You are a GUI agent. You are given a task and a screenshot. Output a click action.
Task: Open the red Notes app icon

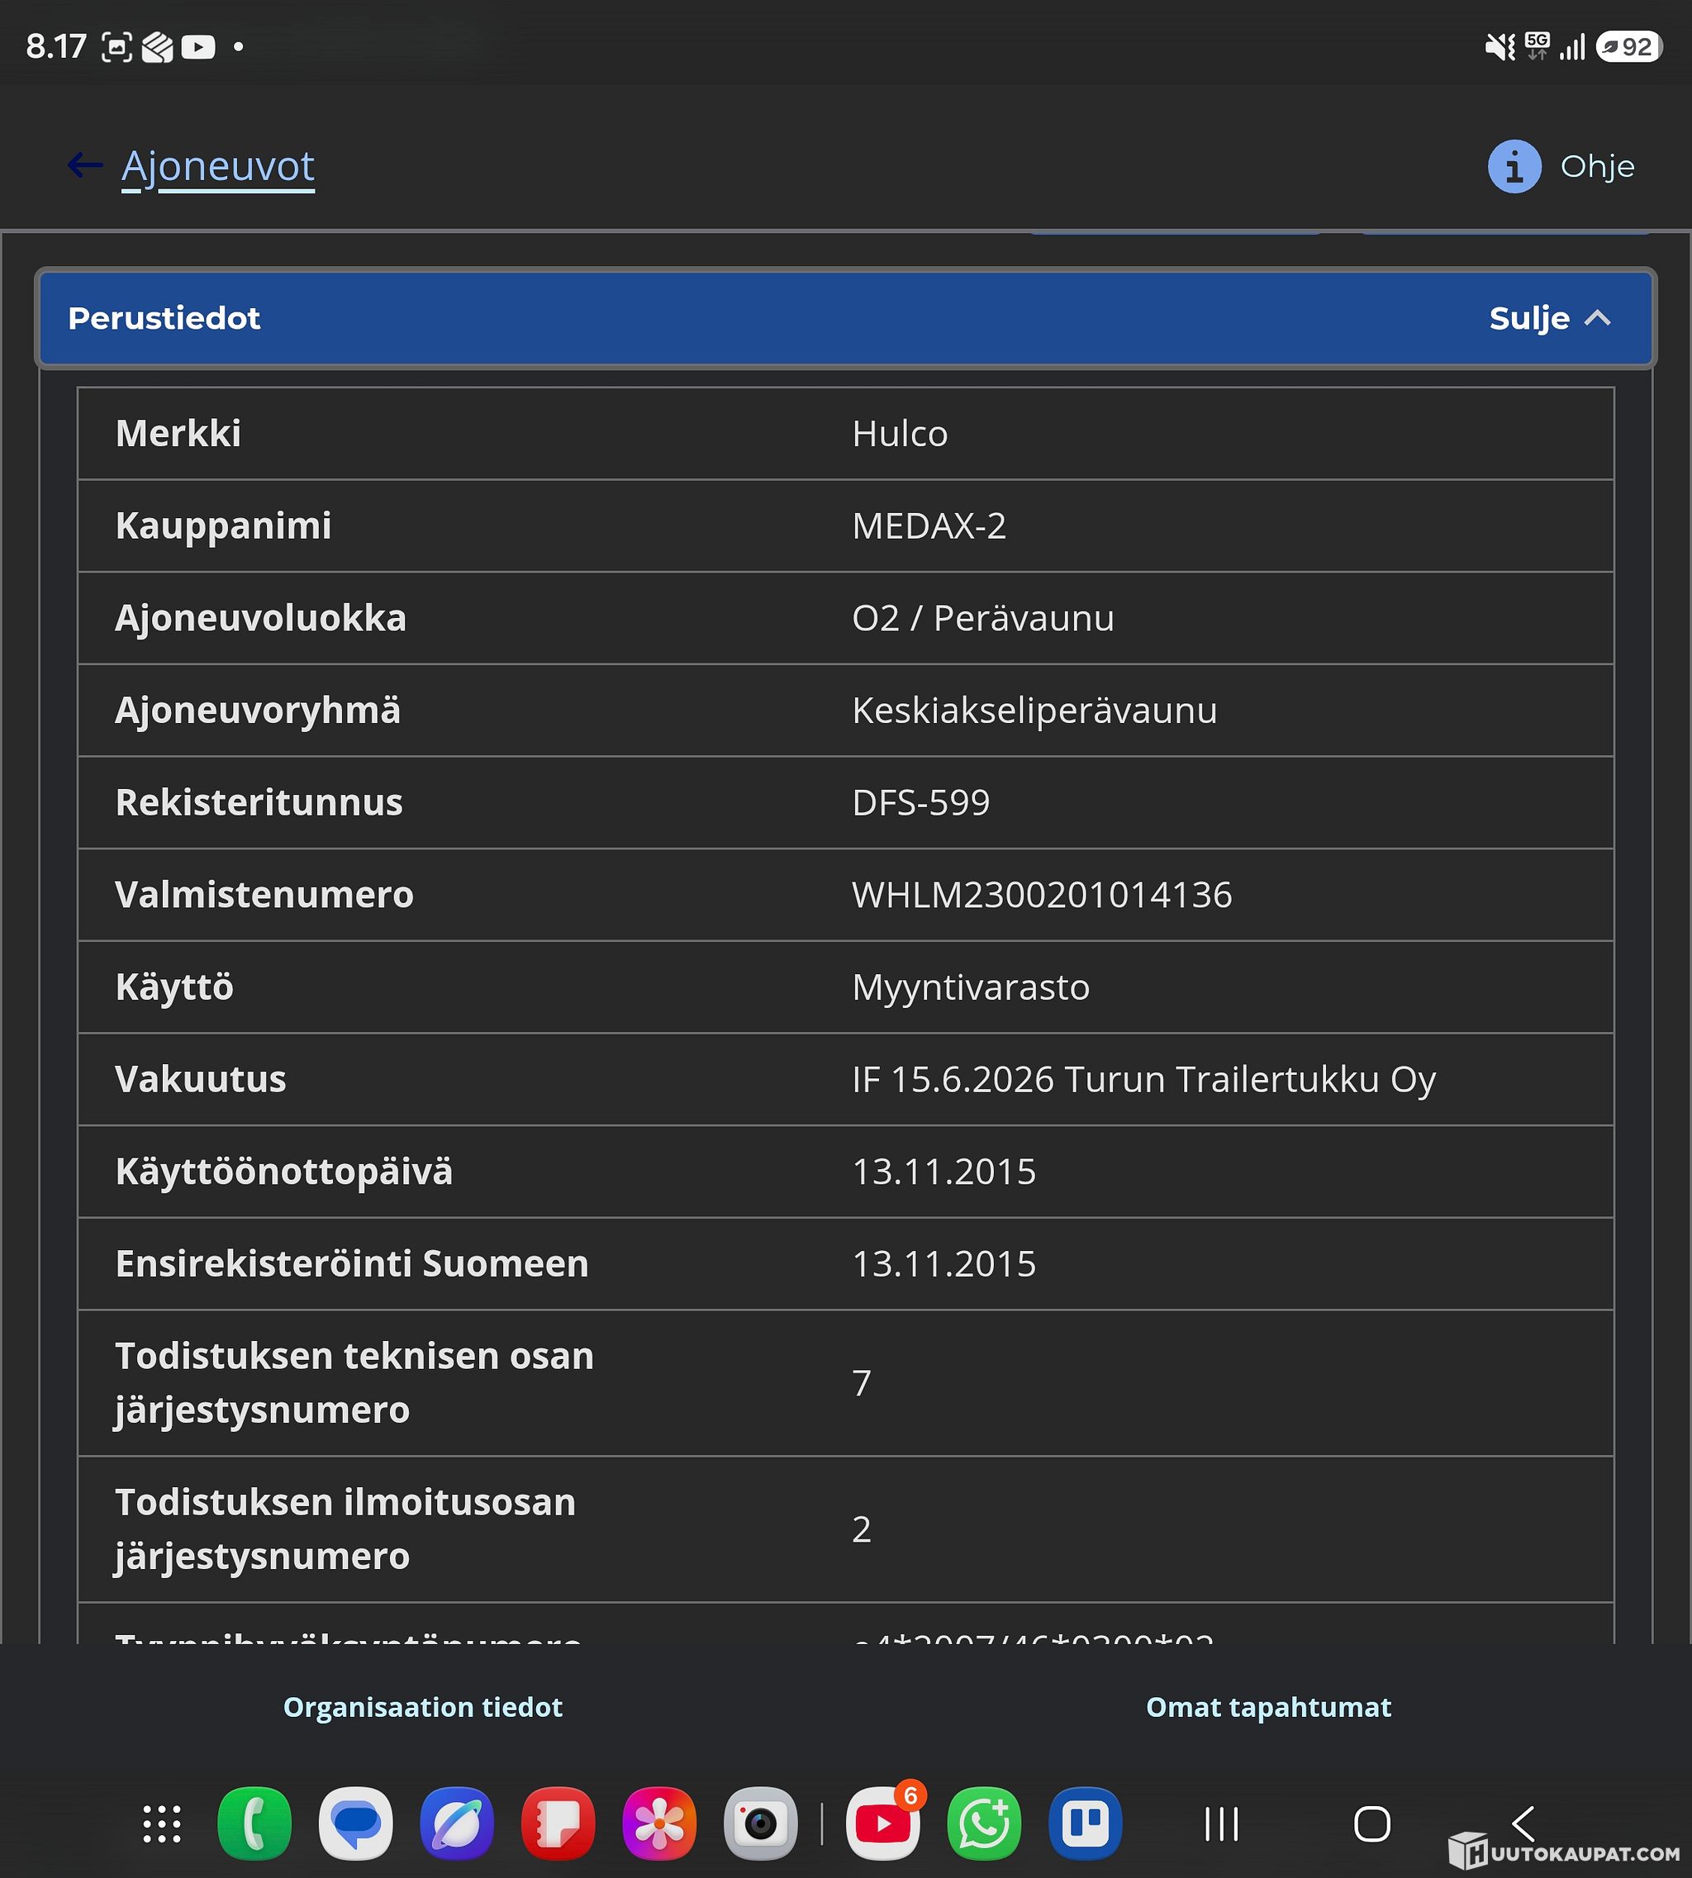558,1823
